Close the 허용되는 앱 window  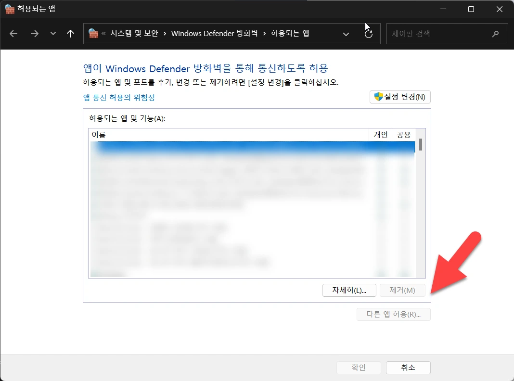click(x=499, y=9)
